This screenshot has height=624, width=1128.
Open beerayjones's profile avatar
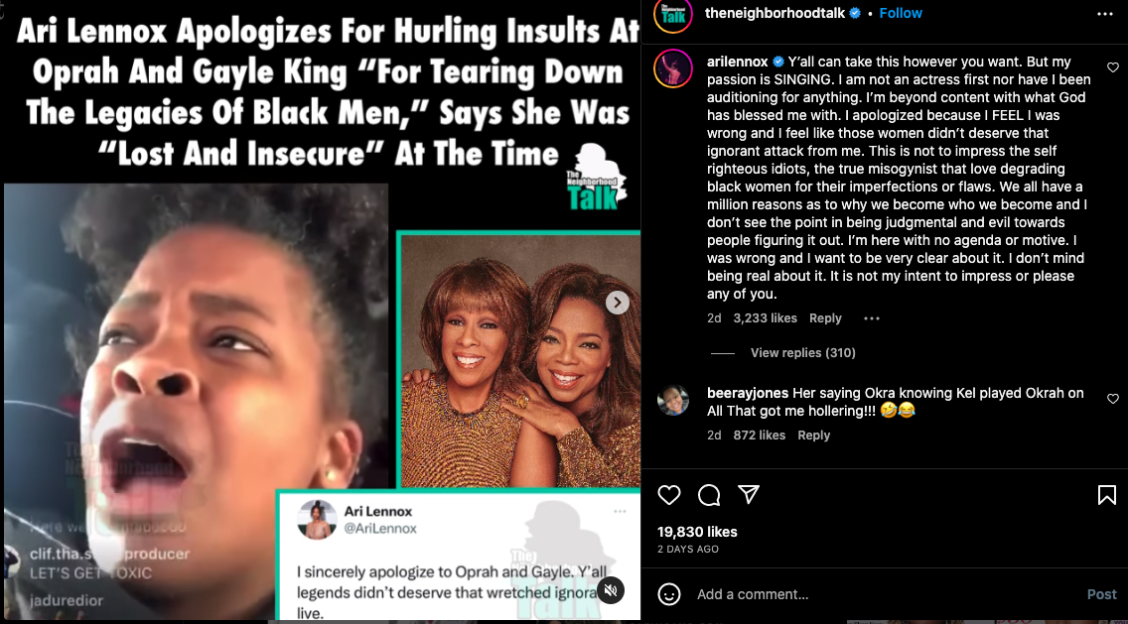pos(672,401)
